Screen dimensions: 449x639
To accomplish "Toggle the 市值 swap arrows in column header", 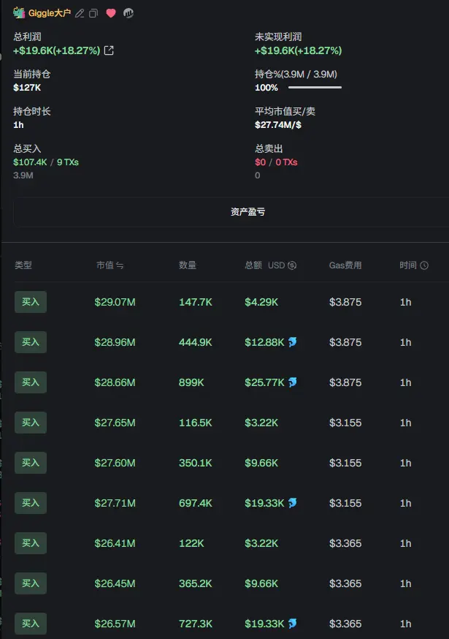I will [120, 265].
